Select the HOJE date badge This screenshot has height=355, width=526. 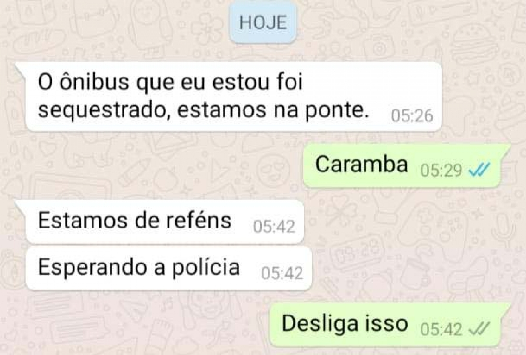pos(263,22)
